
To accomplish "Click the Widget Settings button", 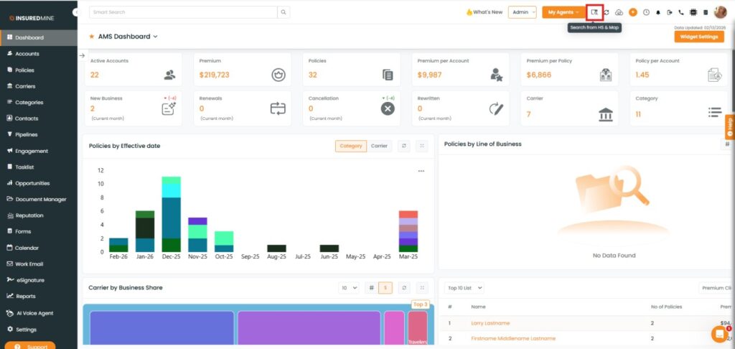I will [698, 37].
